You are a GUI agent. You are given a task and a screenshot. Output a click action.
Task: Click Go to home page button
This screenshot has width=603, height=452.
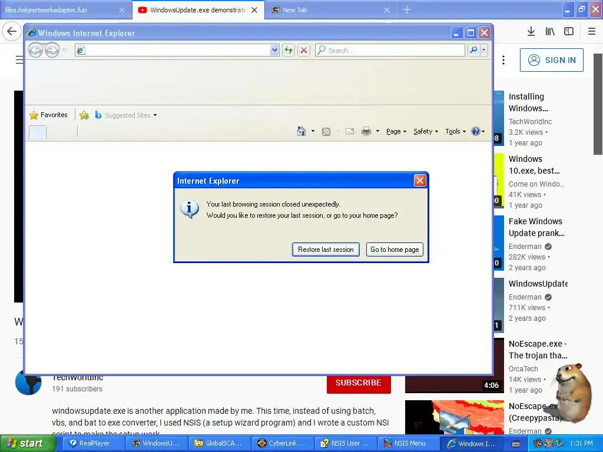coord(395,250)
